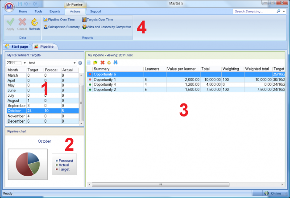This screenshot has height=198, width=290.
Task: Switch to the Exports ribbon tab
Action: point(55,11)
